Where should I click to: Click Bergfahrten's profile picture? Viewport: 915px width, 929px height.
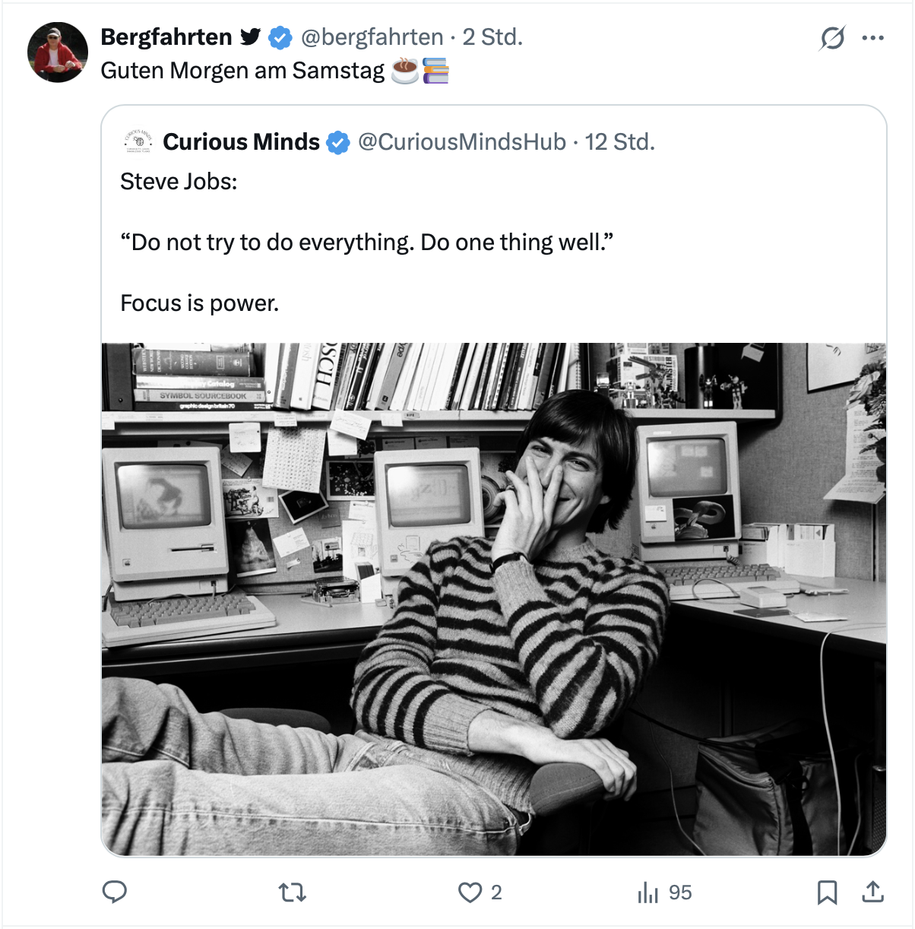pyautogui.click(x=58, y=52)
